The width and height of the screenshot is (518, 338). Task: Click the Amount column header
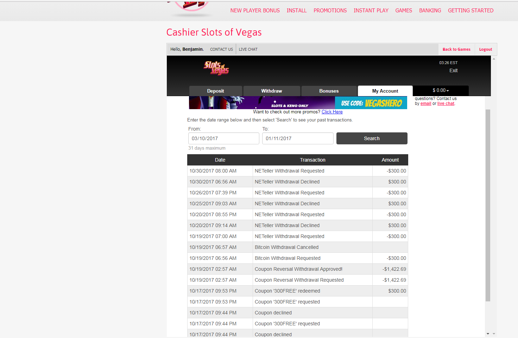390,160
